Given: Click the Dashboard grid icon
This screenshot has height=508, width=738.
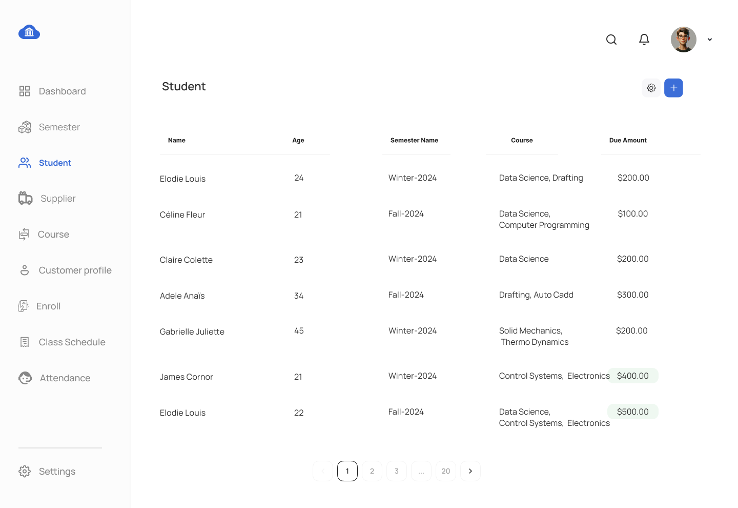Looking at the screenshot, I should coord(25,91).
